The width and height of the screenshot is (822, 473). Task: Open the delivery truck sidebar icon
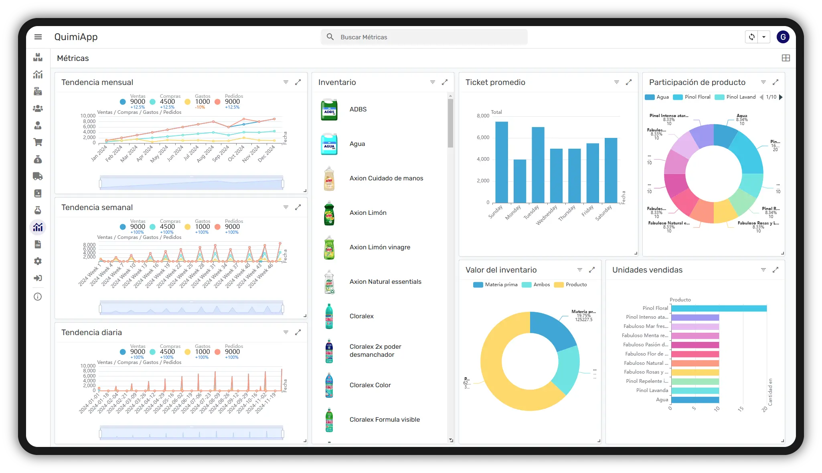(x=38, y=176)
